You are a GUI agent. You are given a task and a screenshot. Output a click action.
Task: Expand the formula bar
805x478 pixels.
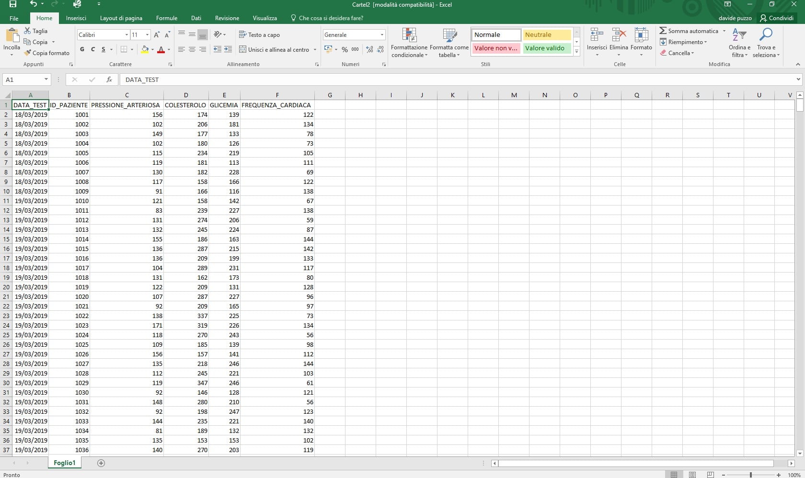pyautogui.click(x=798, y=80)
